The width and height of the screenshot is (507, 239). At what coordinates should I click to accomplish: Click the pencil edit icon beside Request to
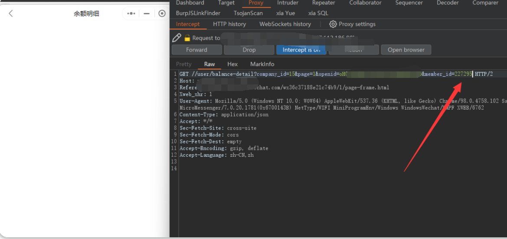pyautogui.click(x=177, y=38)
